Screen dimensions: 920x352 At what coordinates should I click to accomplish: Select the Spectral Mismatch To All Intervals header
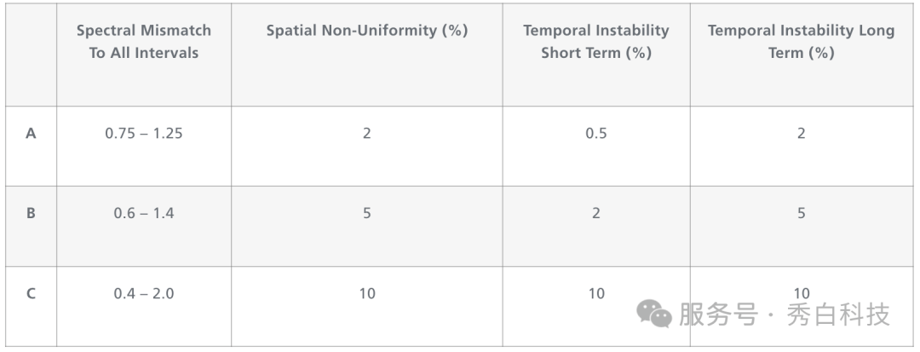(144, 41)
